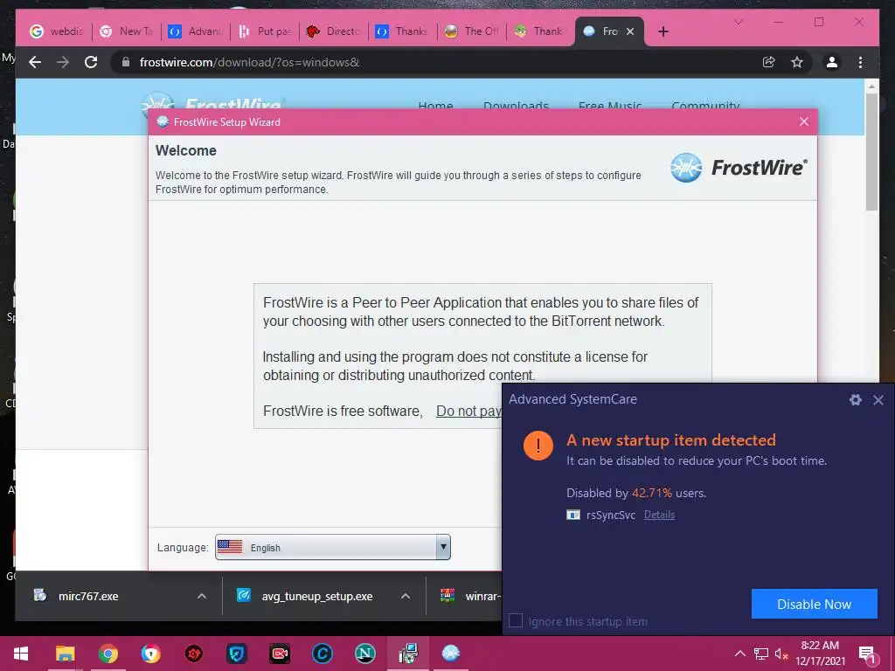Switch to the Directc tab
Viewport: 895px width, 671px height.
pyautogui.click(x=334, y=31)
